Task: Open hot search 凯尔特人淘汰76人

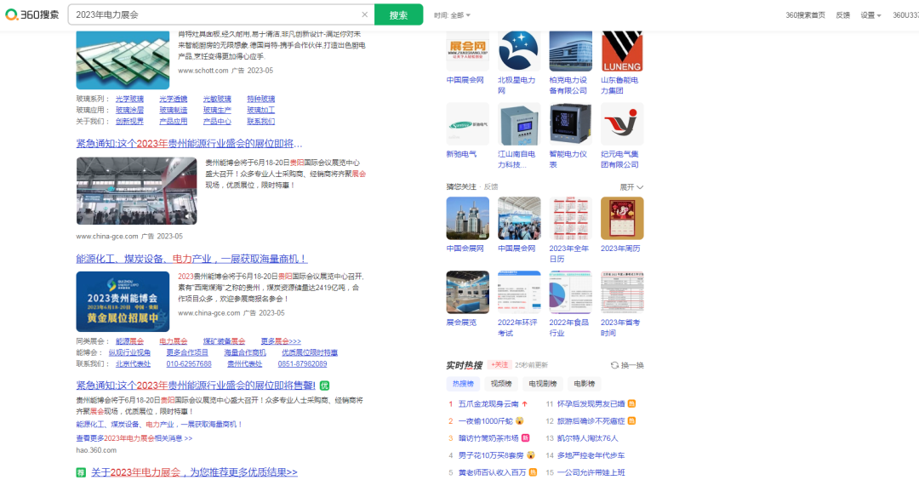Action: [587, 437]
